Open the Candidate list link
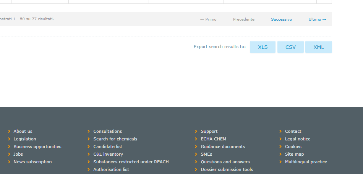The image size is (363, 174). click(108, 147)
